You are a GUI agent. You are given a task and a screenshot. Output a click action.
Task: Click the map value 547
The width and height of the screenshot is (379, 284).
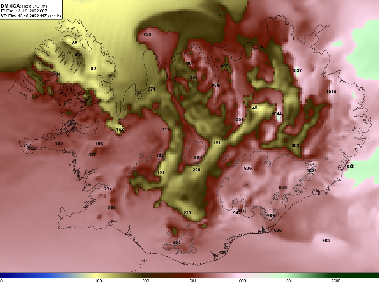(x=241, y=210)
